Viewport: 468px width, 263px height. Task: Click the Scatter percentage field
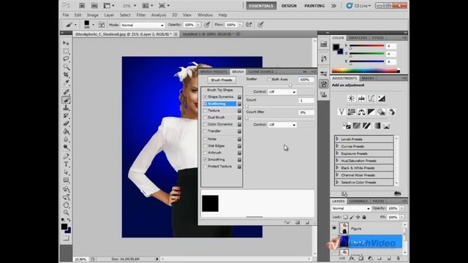pos(306,80)
